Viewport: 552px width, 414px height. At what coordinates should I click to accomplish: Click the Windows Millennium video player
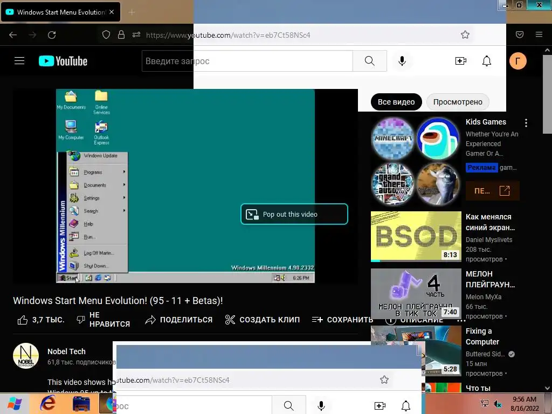pyautogui.click(x=185, y=186)
